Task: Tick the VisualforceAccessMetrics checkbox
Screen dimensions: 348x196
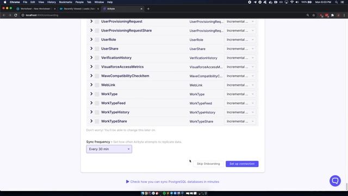Action: (x=97, y=67)
